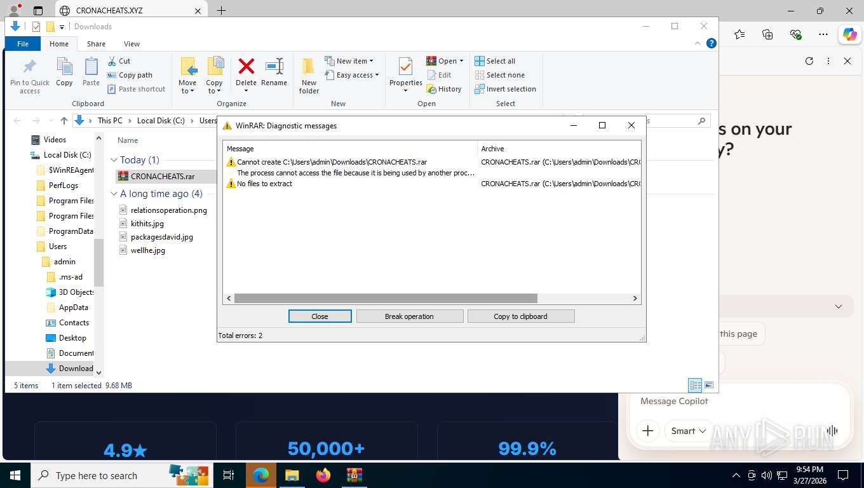
Task: Click Invert selection in ribbon
Action: pos(505,89)
